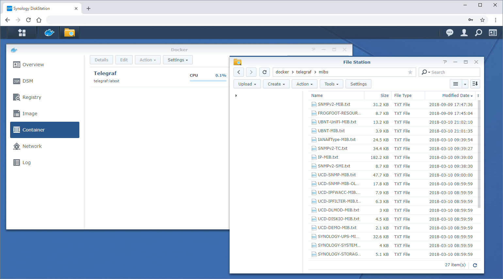Select IP-MIB.txt file

393,157
